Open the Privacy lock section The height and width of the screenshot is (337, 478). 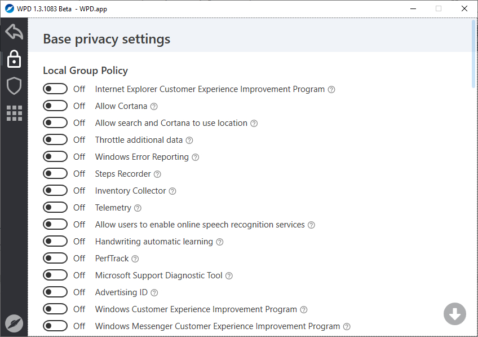click(14, 59)
